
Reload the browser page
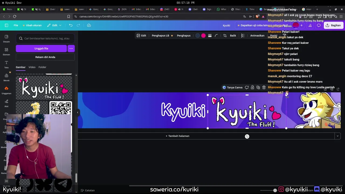pos(15,16)
